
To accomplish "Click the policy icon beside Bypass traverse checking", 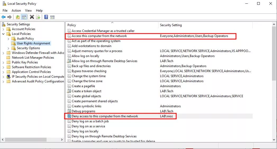I will (x=69, y=71).
